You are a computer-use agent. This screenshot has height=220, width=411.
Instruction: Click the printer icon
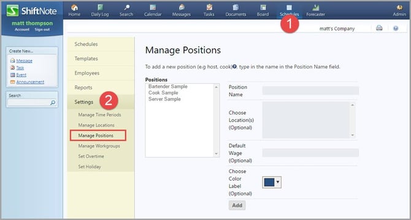click(x=379, y=28)
